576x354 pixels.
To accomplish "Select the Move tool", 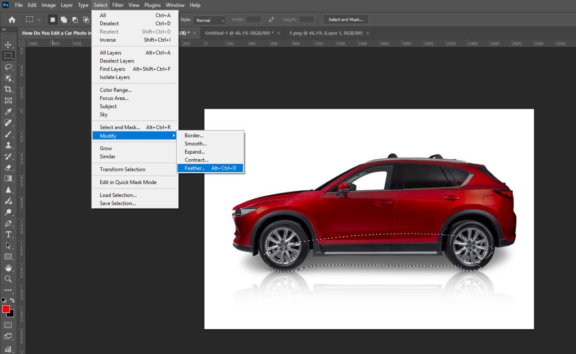I will tap(8, 44).
